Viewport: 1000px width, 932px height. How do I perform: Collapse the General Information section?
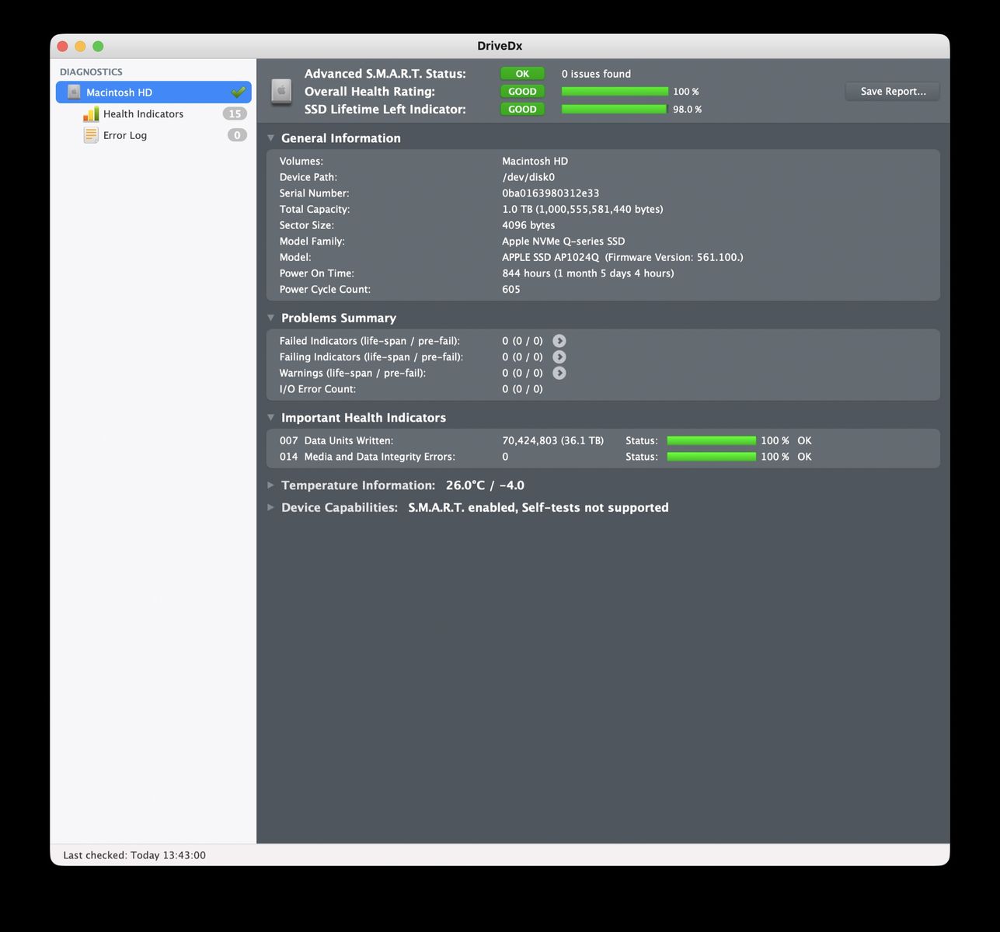[271, 138]
